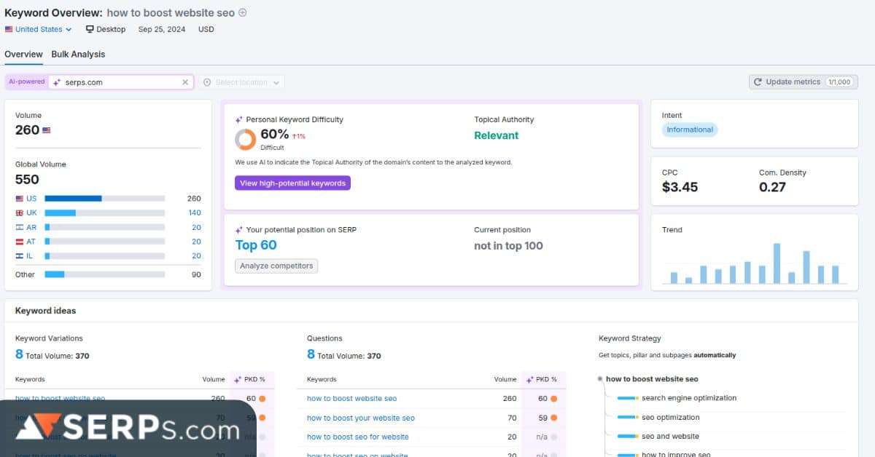Click the Sep 25, 2024 date
The width and height of the screenshot is (875, 457).
pos(162,29)
